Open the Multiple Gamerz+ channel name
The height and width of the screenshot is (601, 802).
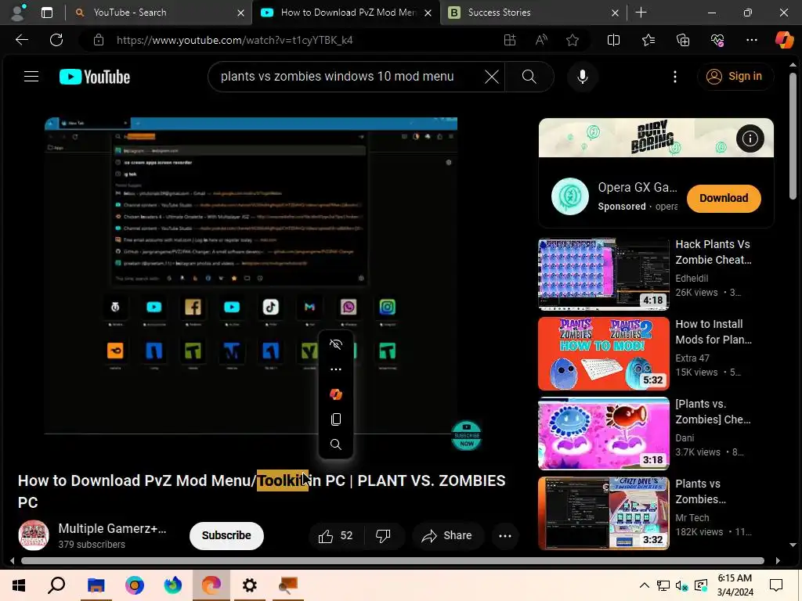[x=112, y=528]
